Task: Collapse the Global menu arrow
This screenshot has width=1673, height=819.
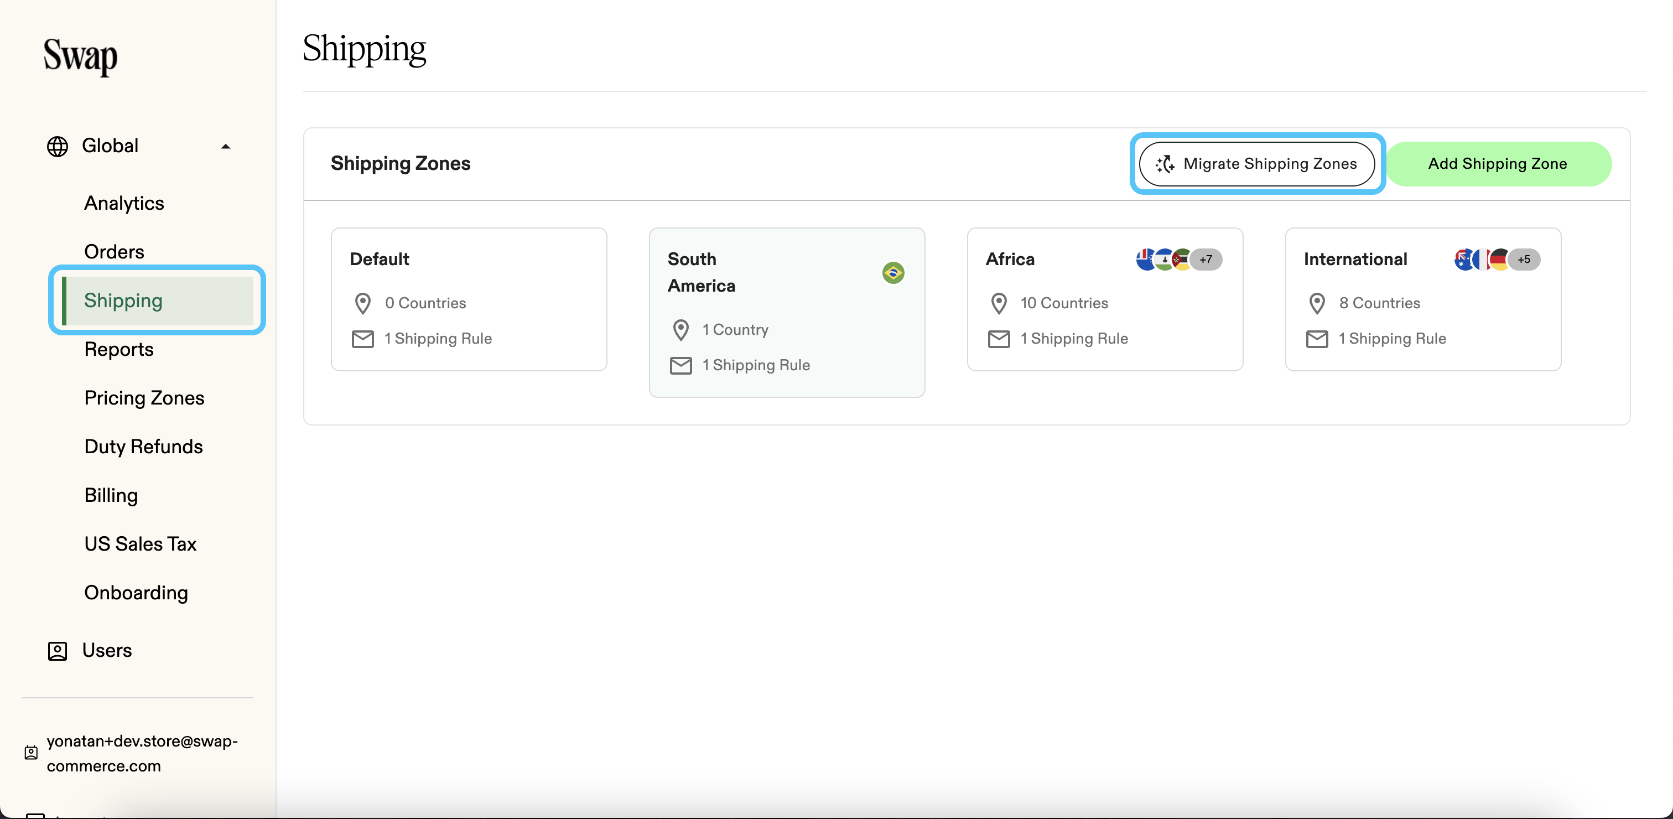Action: pos(225,146)
